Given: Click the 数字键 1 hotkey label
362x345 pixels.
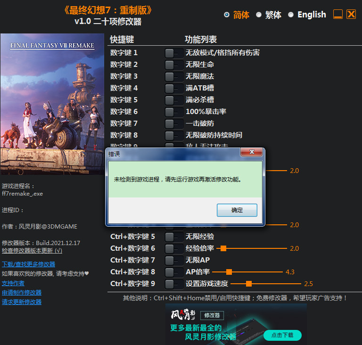Looking at the screenshot, I should coord(124,53).
